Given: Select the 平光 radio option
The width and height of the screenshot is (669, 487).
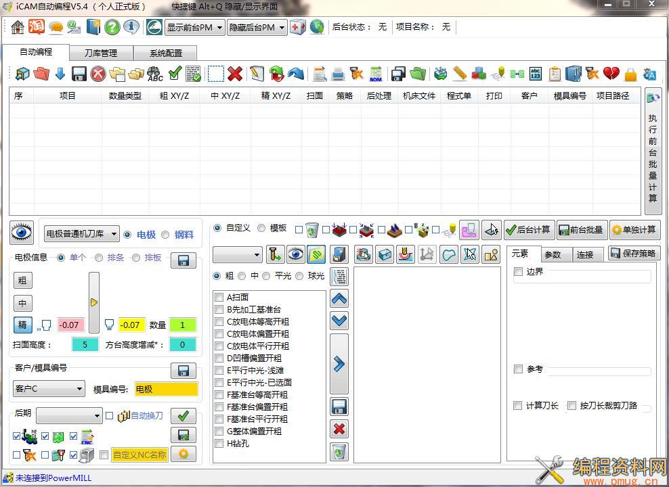Looking at the screenshot, I should [x=267, y=276].
